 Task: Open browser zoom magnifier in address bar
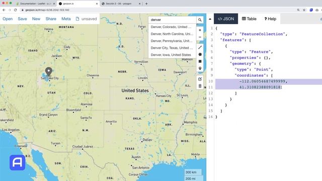pyautogui.click(x=298, y=10)
